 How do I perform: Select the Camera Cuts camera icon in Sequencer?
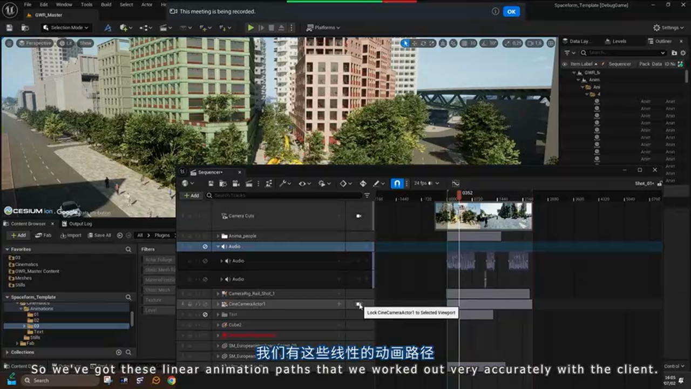pos(358,216)
